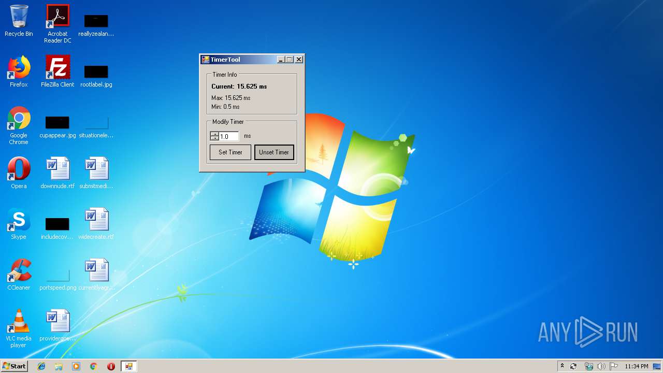The height and width of the screenshot is (373, 663).
Task: Launch Opera from the taskbar
Action: pos(111,366)
